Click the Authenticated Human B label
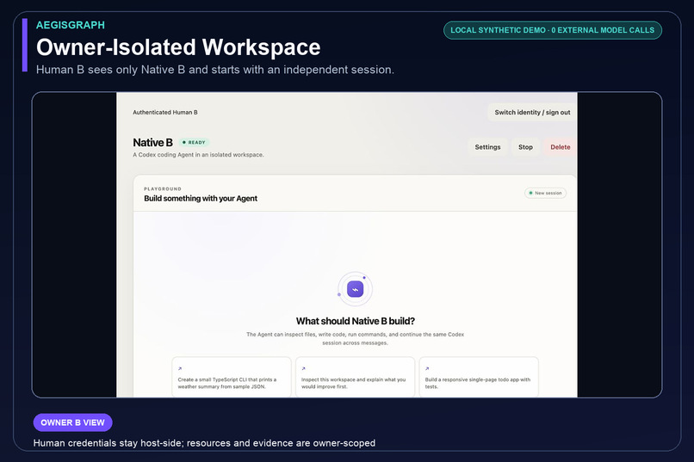694x462 pixels. (165, 113)
